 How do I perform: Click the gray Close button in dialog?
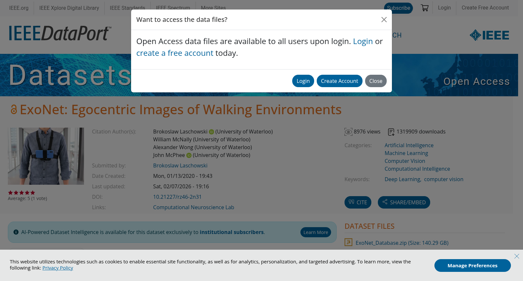pyautogui.click(x=376, y=81)
